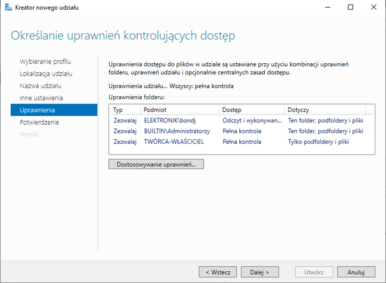Image resolution: width=386 pixels, height=283 pixels.
Task: Open Lokalizacja udziału step
Action: tap(46, 74)
